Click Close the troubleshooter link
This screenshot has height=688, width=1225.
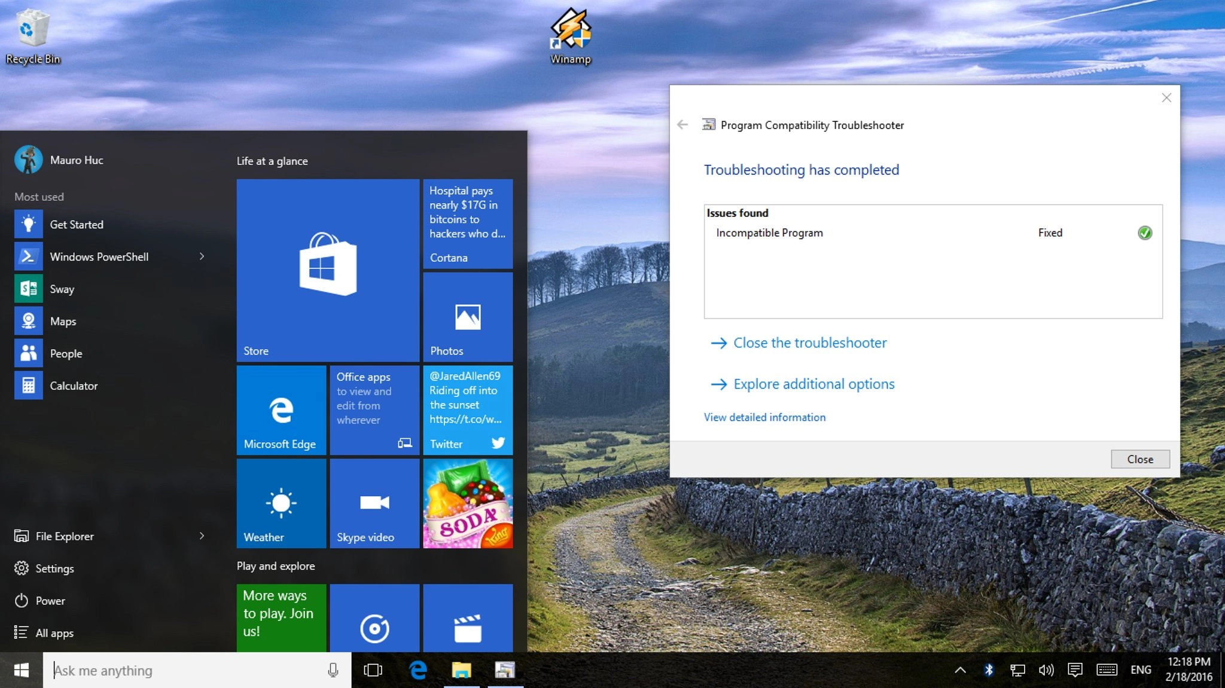[810, 343]
